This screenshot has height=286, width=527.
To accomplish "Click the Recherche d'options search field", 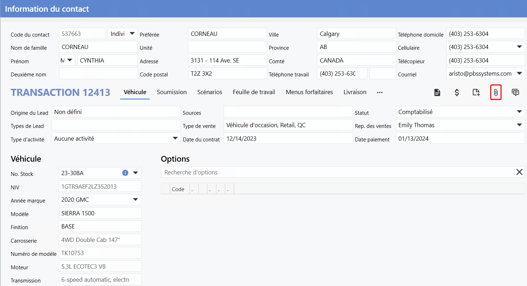I will coord(334,172).
